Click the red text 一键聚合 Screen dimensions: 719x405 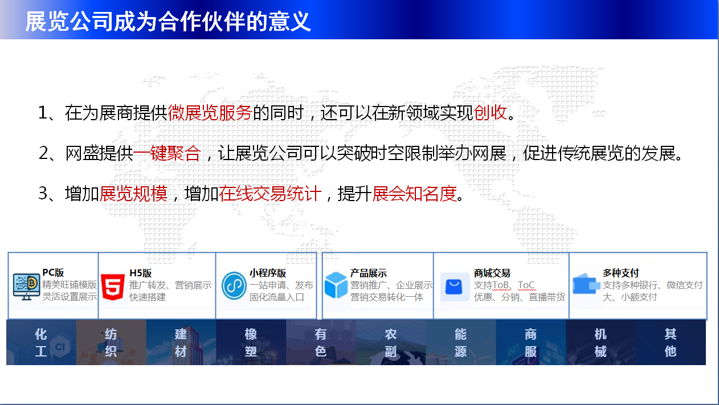[168, 153]
